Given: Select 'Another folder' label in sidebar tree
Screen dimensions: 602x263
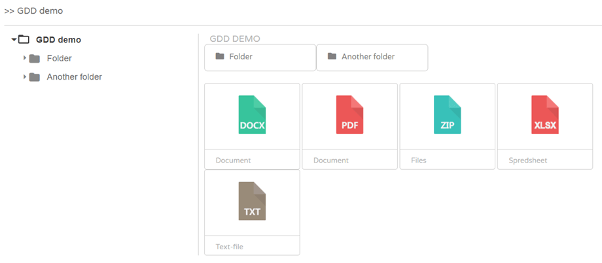Looking at the screenshot, I should 74,77.
